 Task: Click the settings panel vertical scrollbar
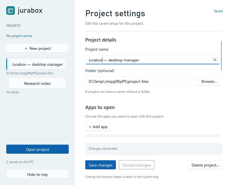tap(221, 55)
